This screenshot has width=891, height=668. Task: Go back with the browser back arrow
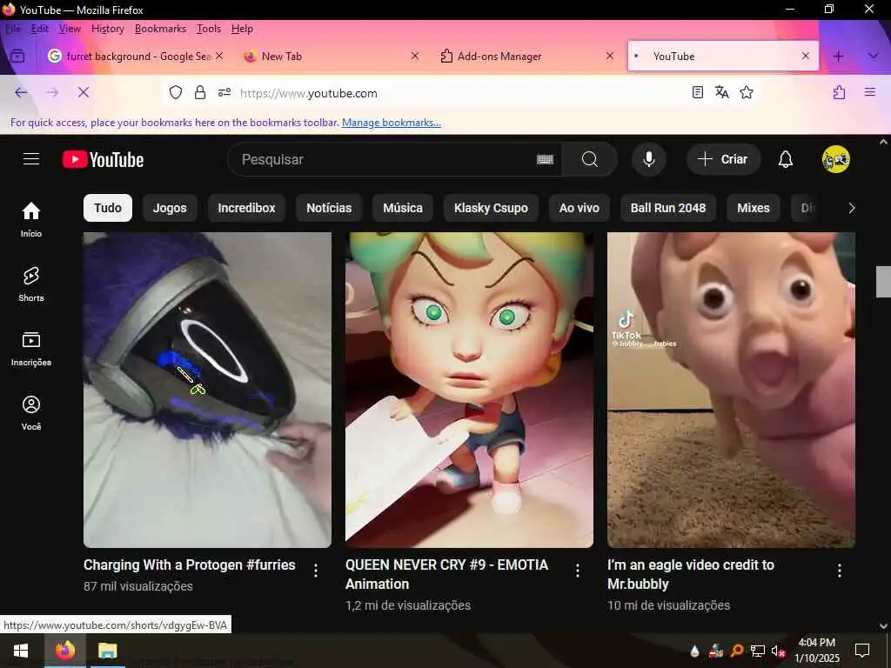[x=21, y=92]
